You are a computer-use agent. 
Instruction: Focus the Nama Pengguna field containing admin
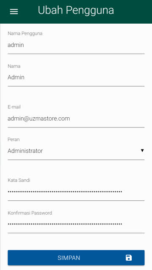pyautogui.click(x=76, y=45)
